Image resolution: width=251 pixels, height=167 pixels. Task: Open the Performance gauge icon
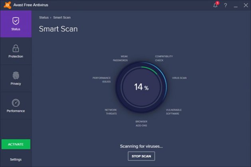click(x=16, y=103)
